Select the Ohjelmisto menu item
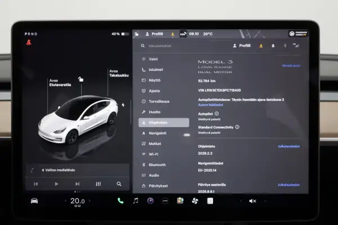 tap(164, 123)
